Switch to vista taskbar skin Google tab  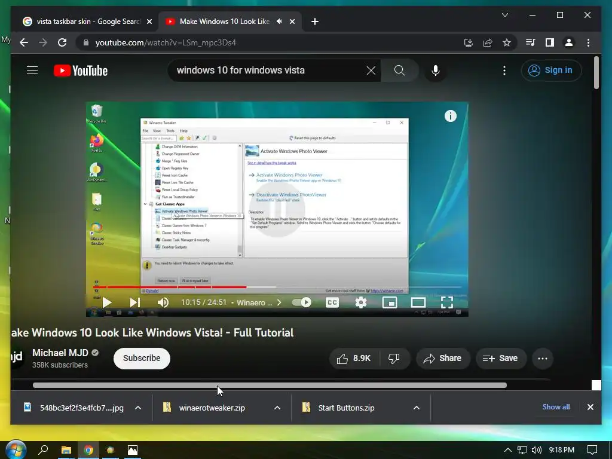coord(88,22)
